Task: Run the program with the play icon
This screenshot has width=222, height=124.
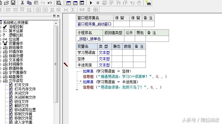Action: coord(91,3)
